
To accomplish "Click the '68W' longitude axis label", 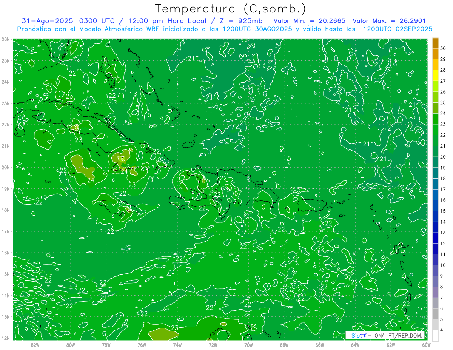I will (x=284, y=345).
